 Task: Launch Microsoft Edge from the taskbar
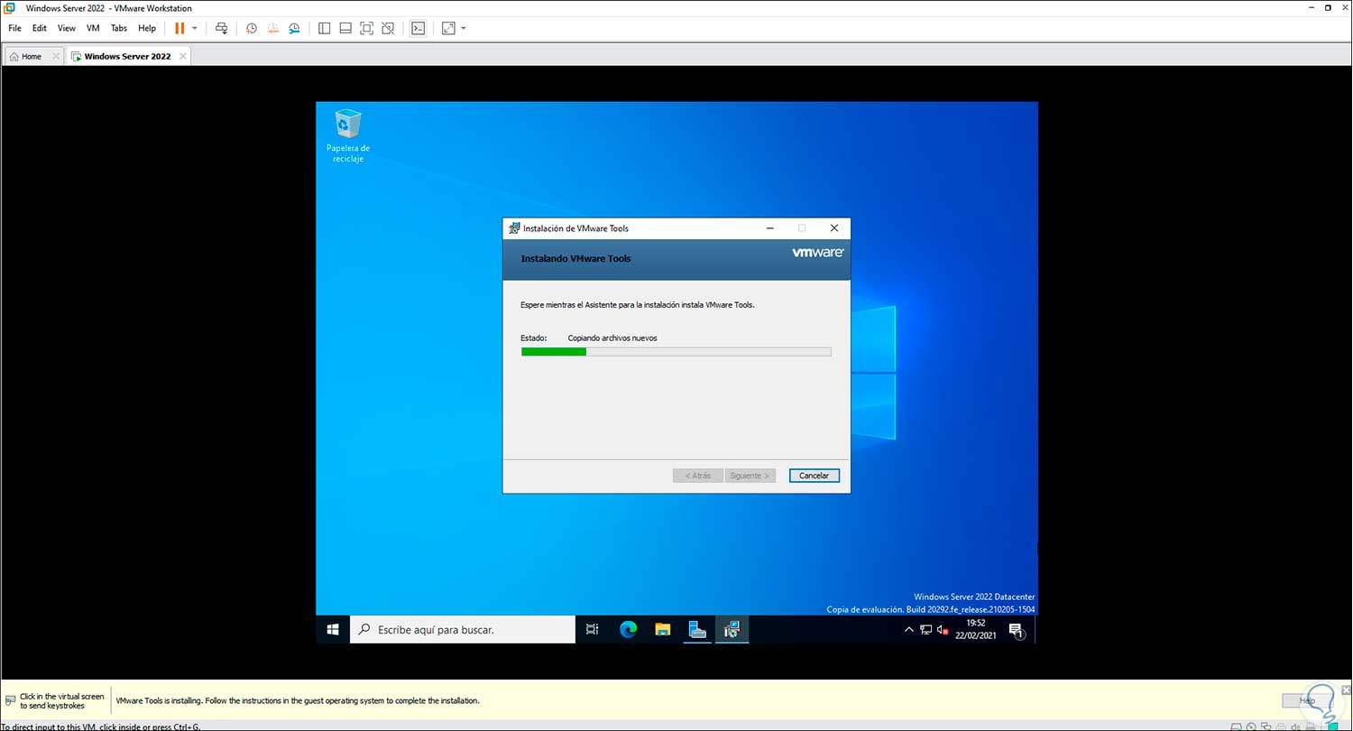point(629,630)
